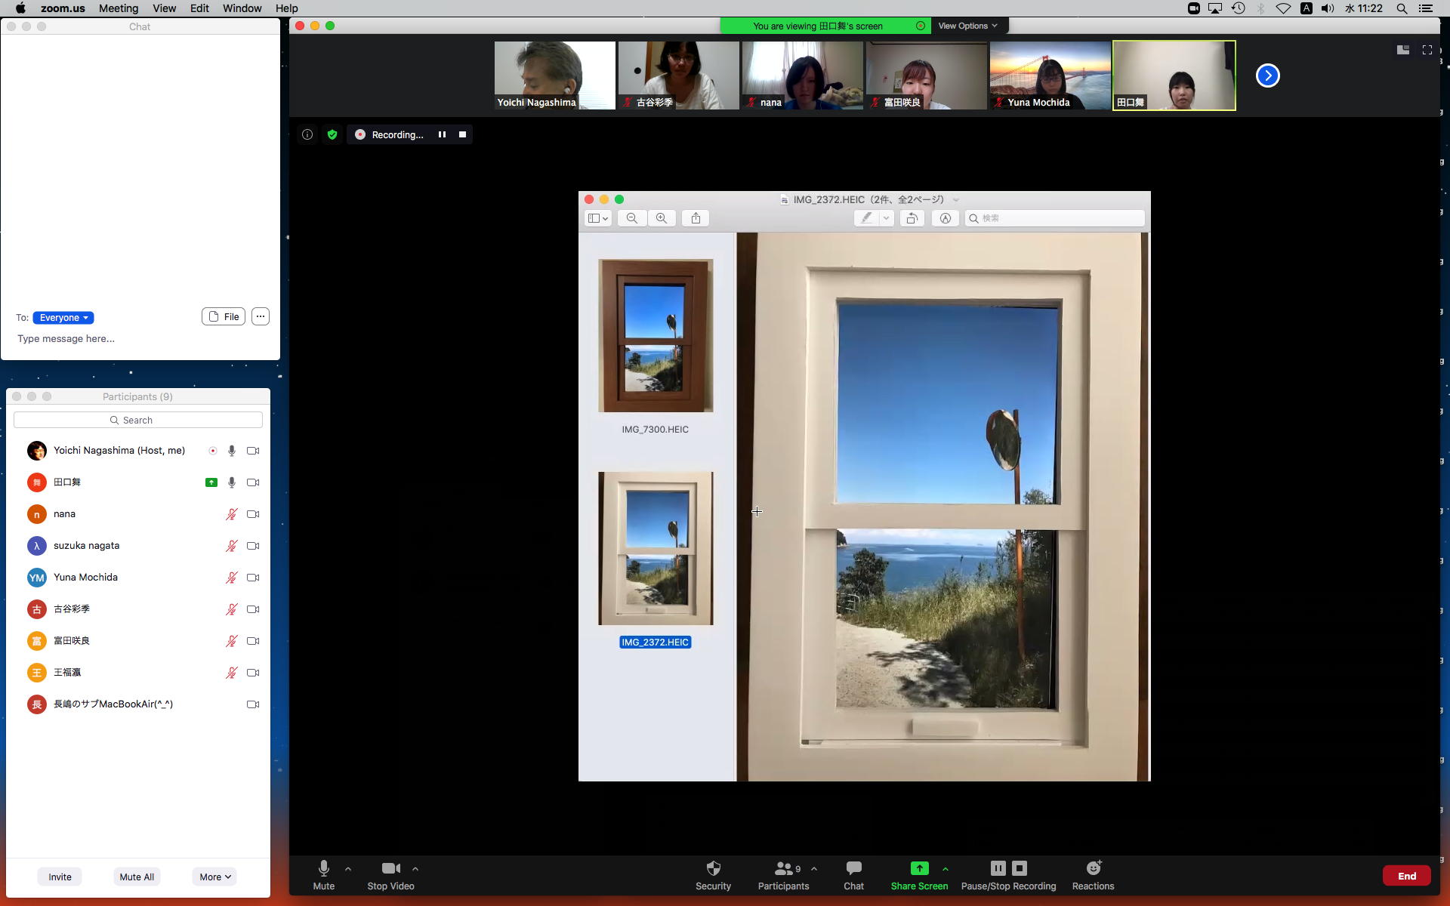The height and width of the screenshot is (906, 1450).
Task: Open the Window menu in menu bar
Action: (242, 8)
